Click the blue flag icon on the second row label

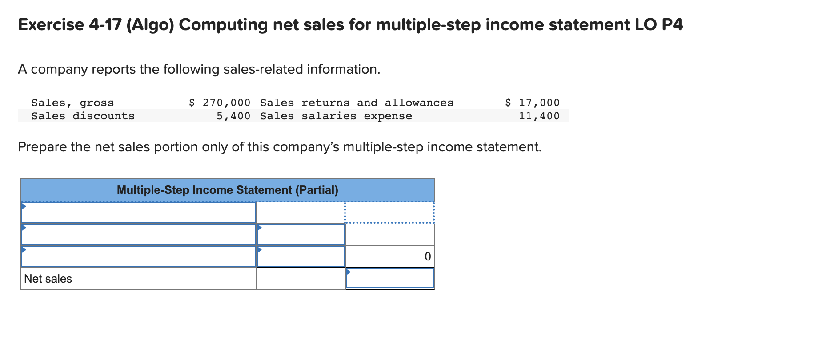(x=24, y=228)
